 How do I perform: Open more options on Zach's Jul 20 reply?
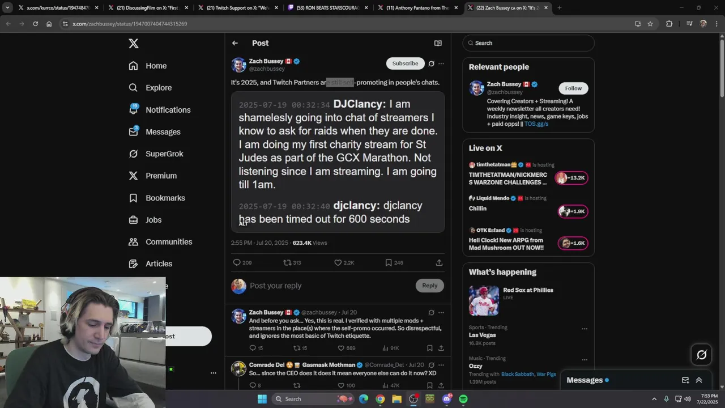coord(441,312)
